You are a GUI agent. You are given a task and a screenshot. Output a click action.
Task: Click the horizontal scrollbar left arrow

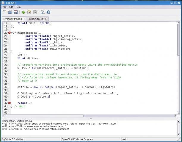click(4, 116)
